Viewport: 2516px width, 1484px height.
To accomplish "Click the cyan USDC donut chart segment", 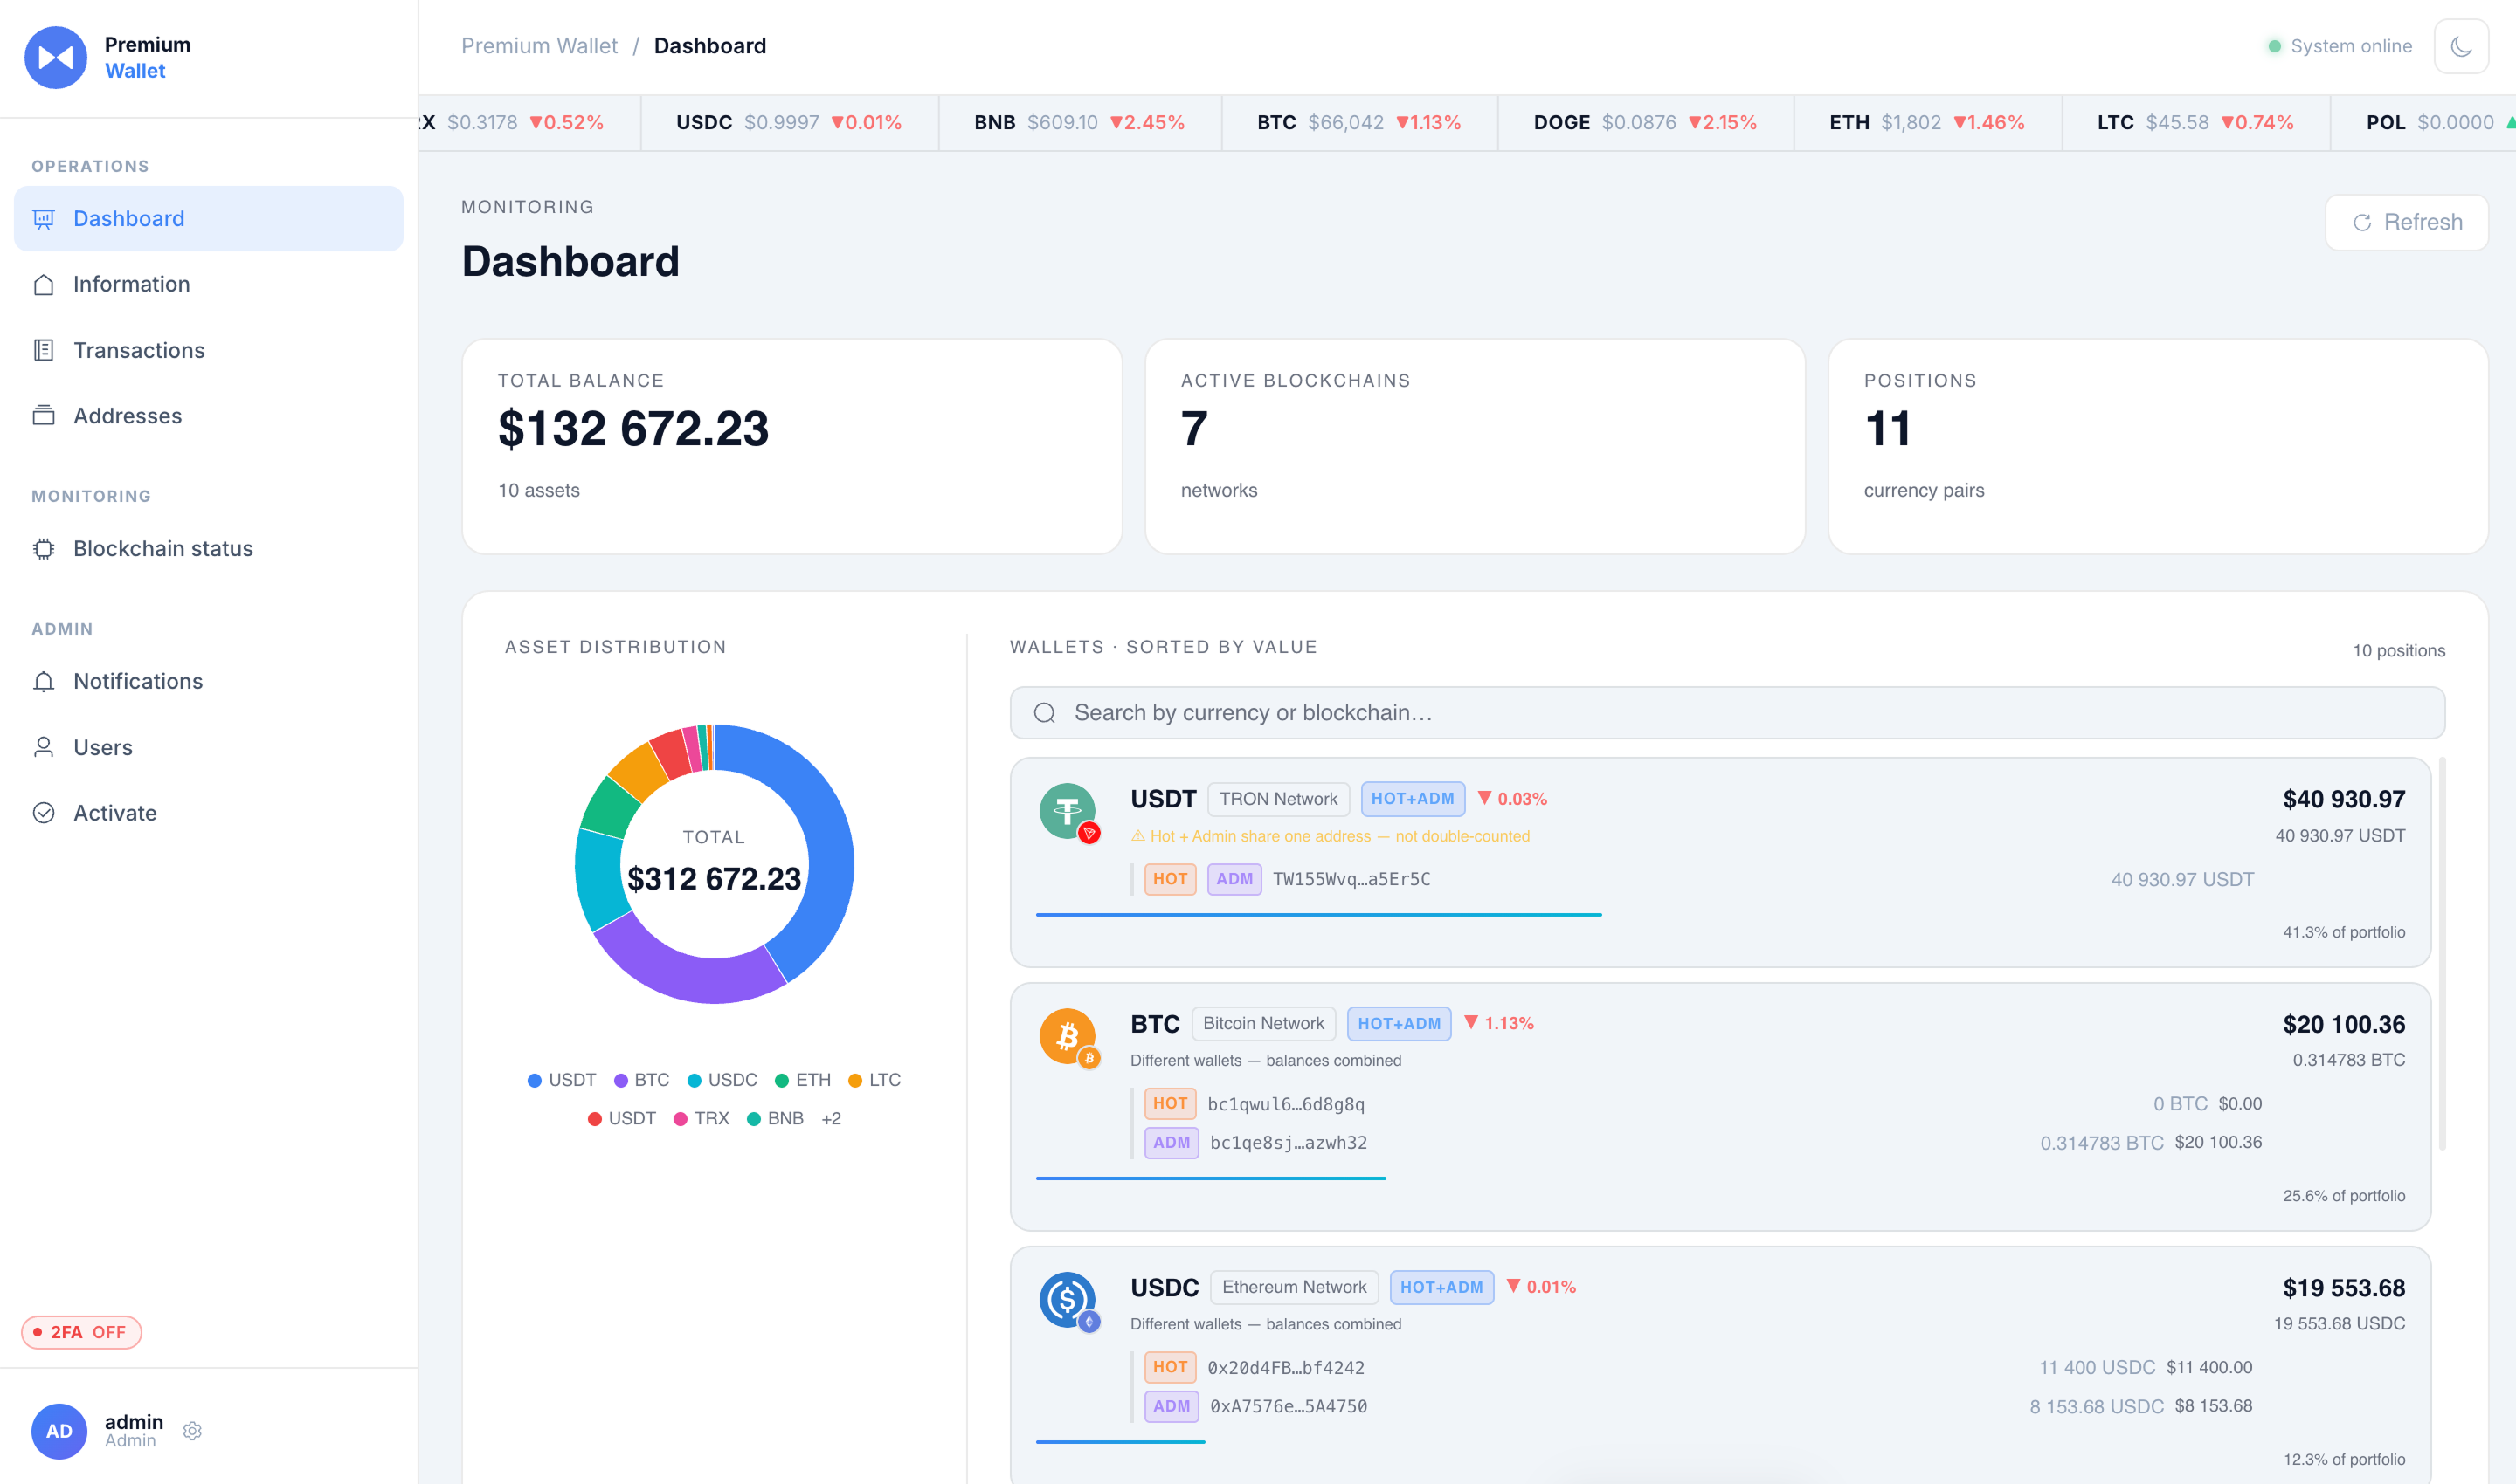I will click(598, 880).
